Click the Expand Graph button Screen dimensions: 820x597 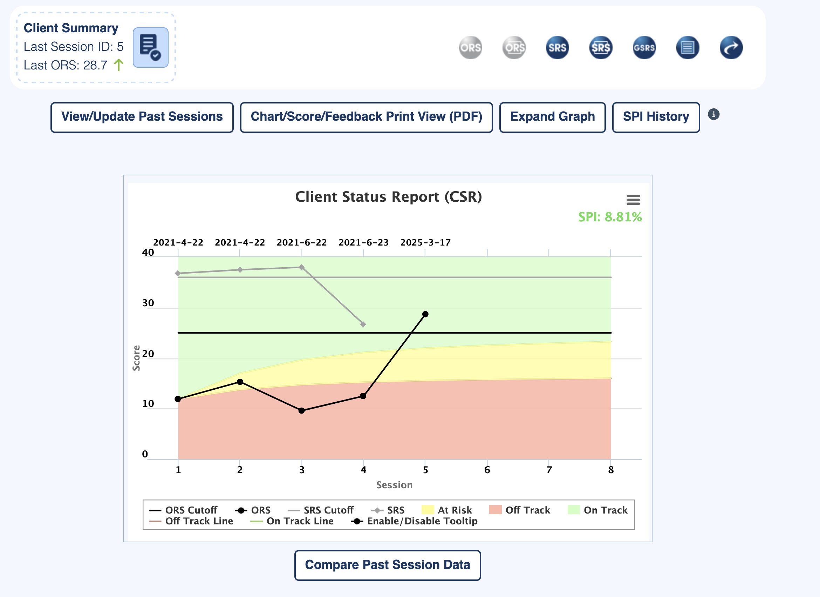(x=552, y=117)
